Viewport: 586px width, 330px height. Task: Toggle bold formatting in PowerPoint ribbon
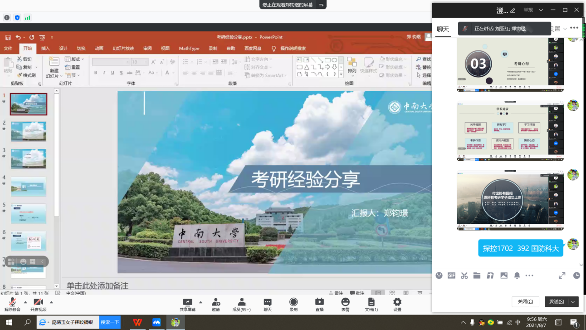point(96,73)
